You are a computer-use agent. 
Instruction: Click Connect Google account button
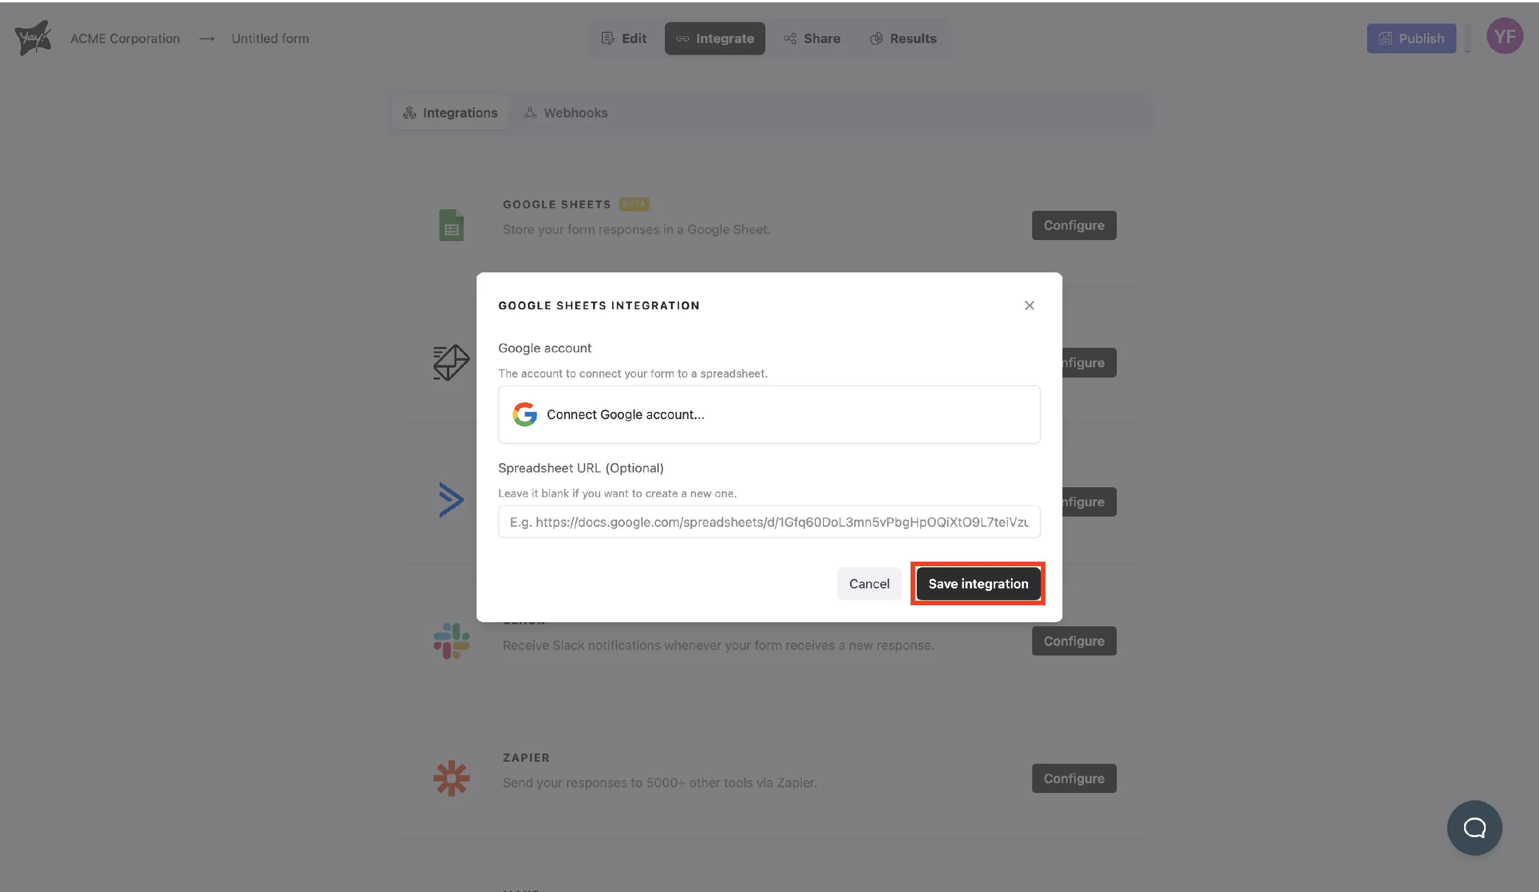pyautogui.click(x=769, y=414)
